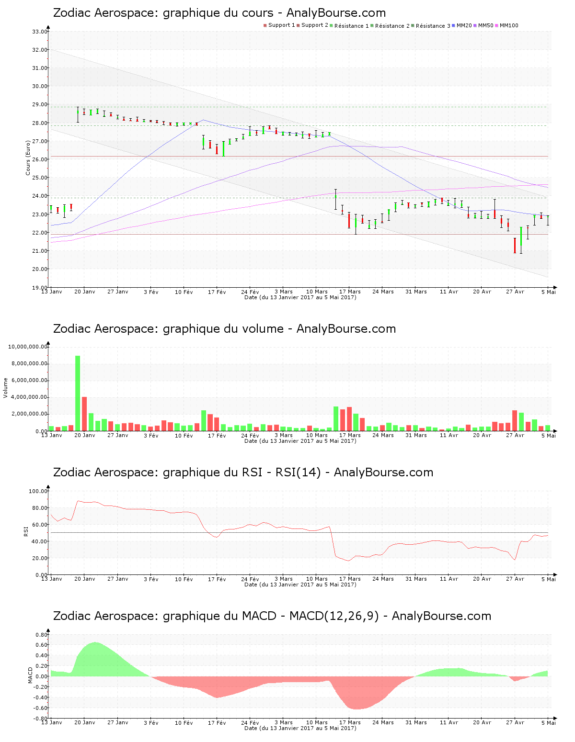
Task: Click the MM100 pink legend swatch
Action: point(496,25)
